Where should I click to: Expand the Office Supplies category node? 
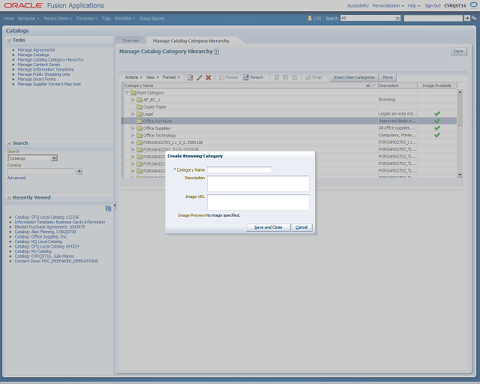coord(133,128)
